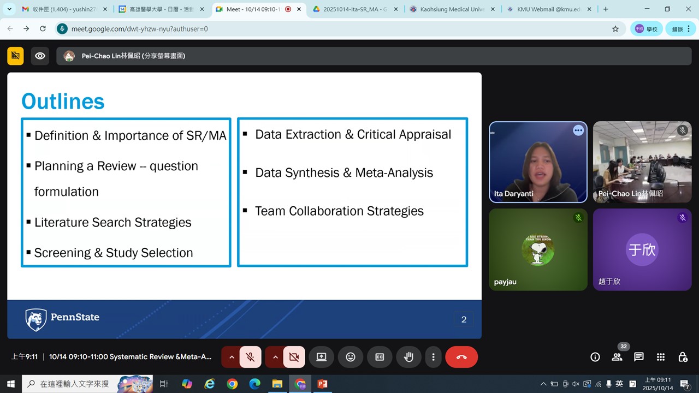Turn on the camera
Screen dimensions: 699x393
[x=294, y=357]
